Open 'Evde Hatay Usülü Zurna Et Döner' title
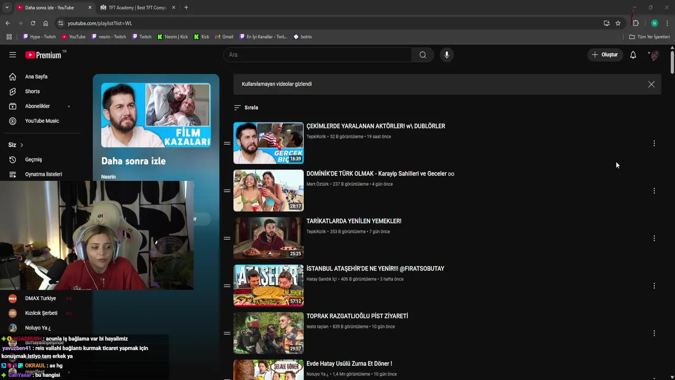The height and width of the screenshot is (380, 675). (349, 364)
